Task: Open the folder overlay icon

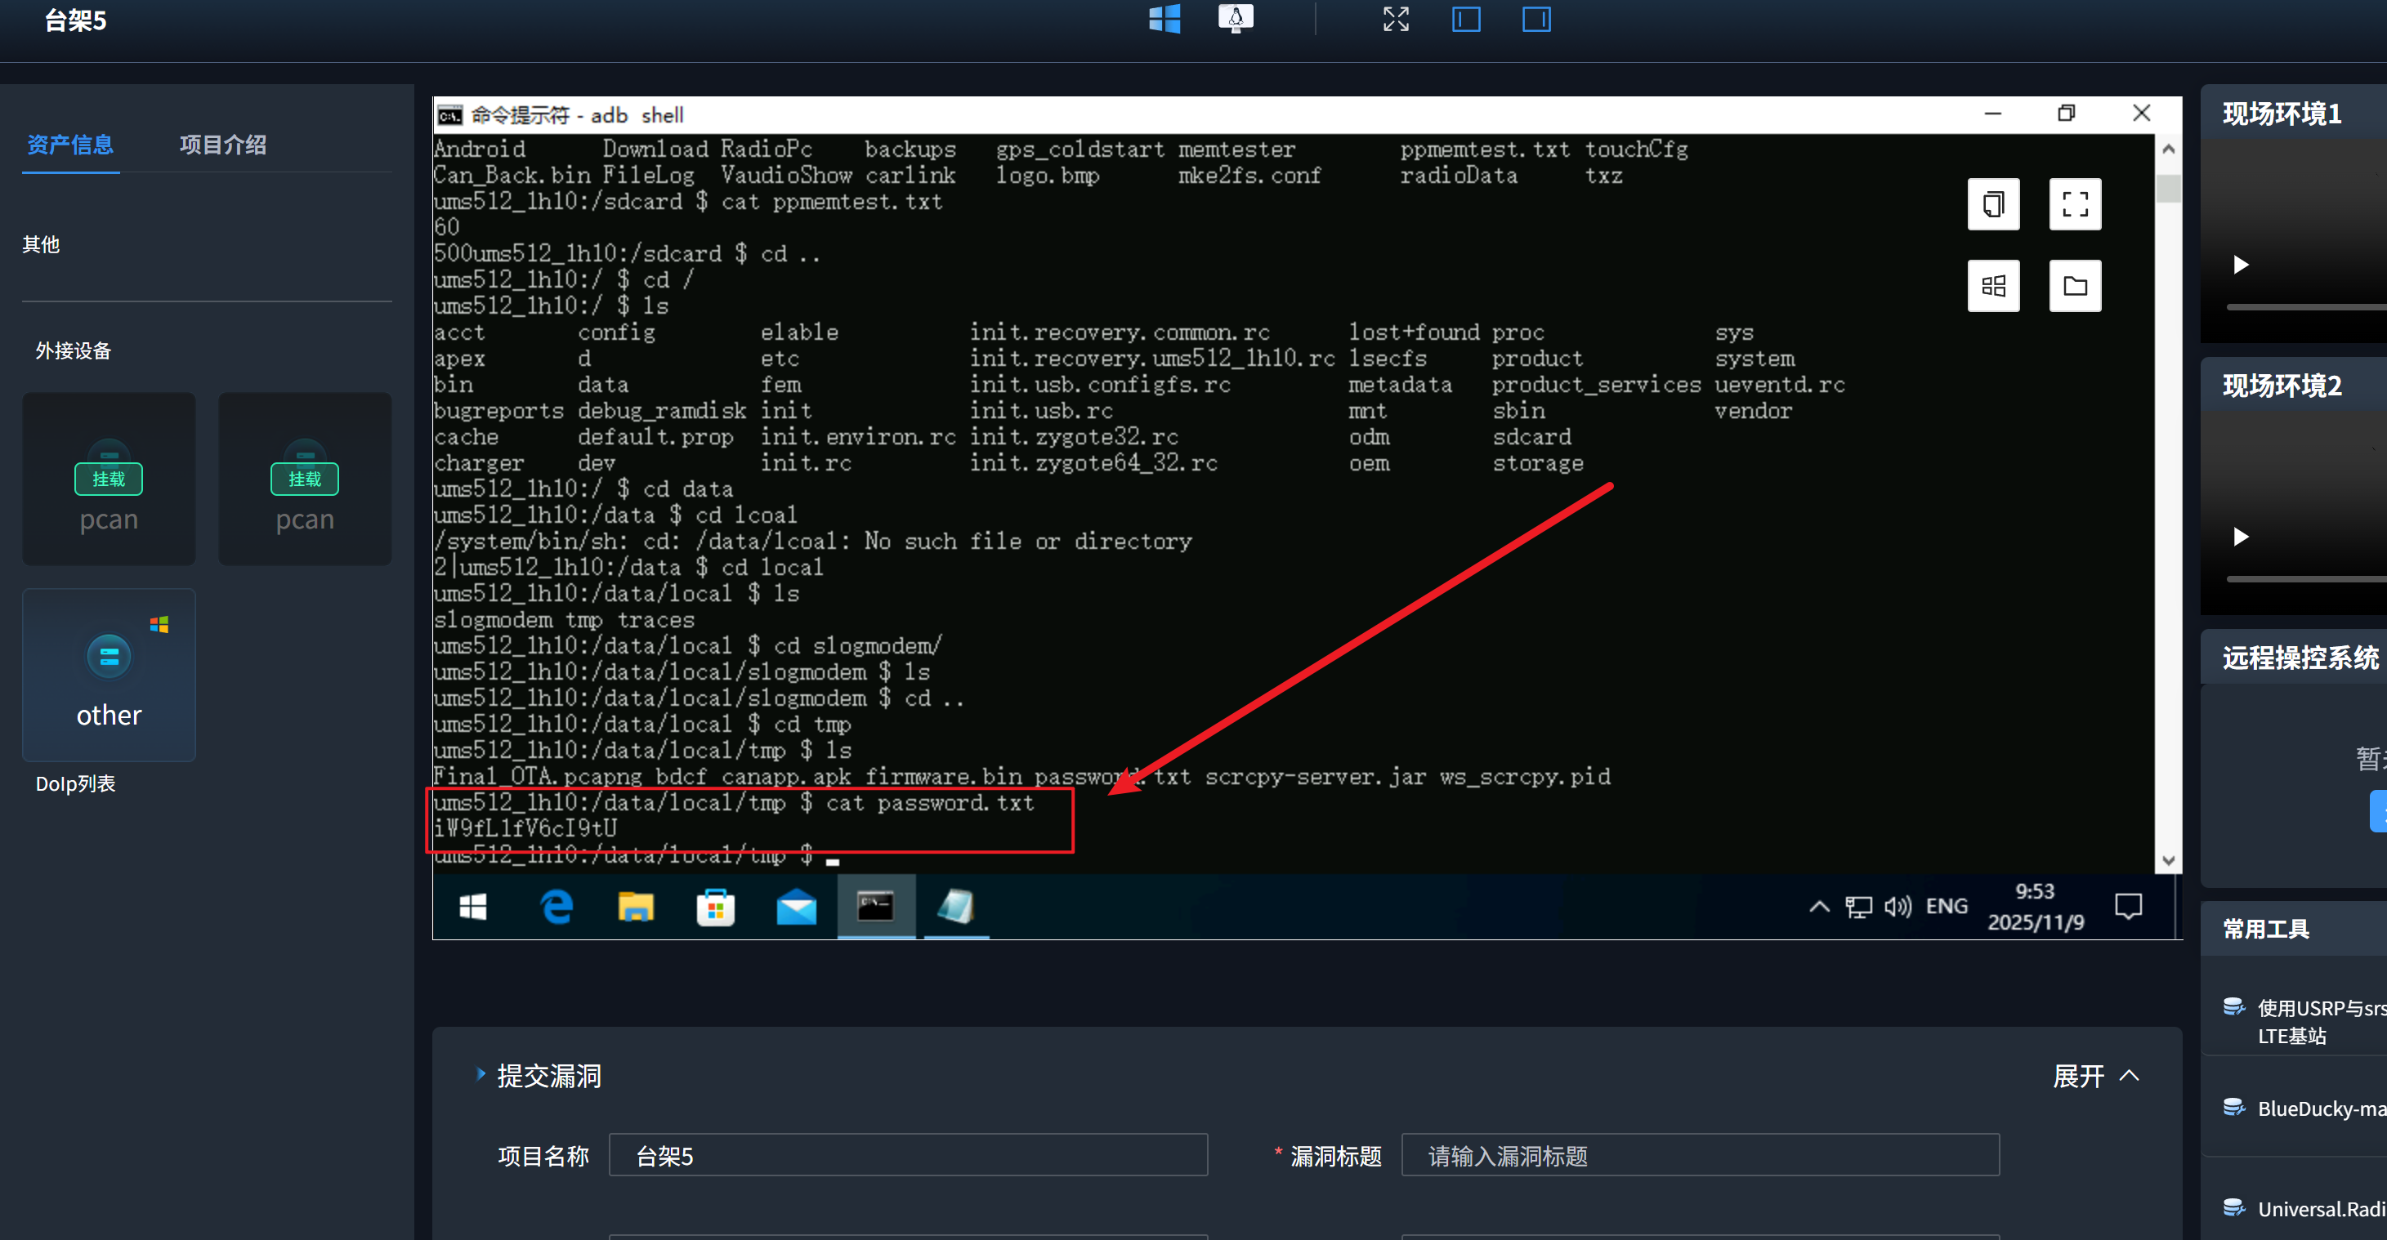Action: point(2074,285)
